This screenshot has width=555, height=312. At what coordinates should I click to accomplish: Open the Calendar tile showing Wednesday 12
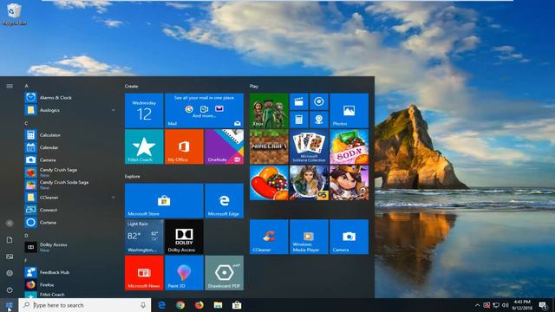(144, 110)
